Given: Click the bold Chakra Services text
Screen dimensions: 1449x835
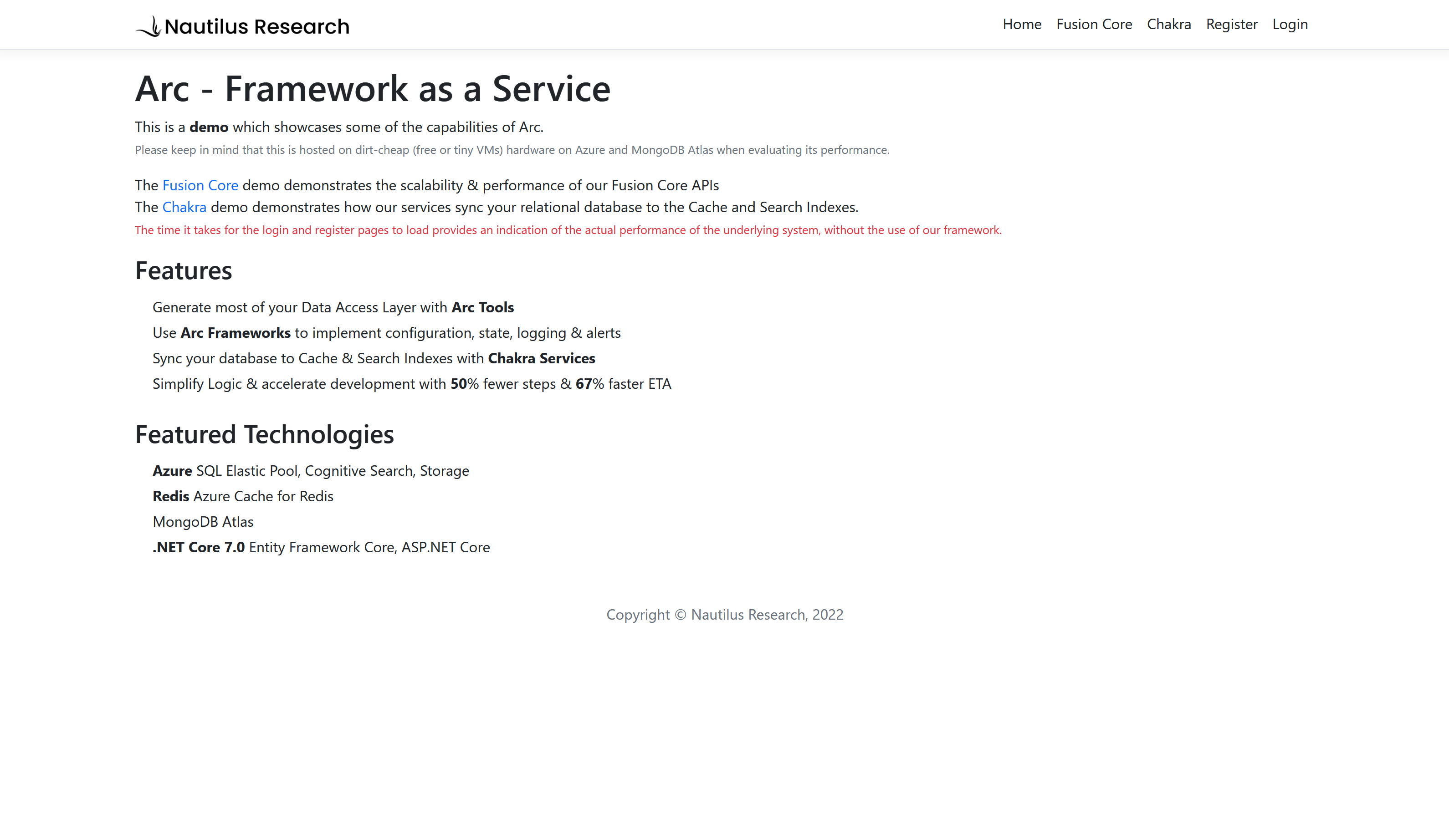Looking at the screenshot, I should click(x=541, y=358).
